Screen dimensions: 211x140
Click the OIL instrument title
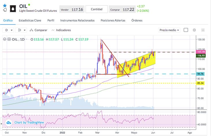23,6
